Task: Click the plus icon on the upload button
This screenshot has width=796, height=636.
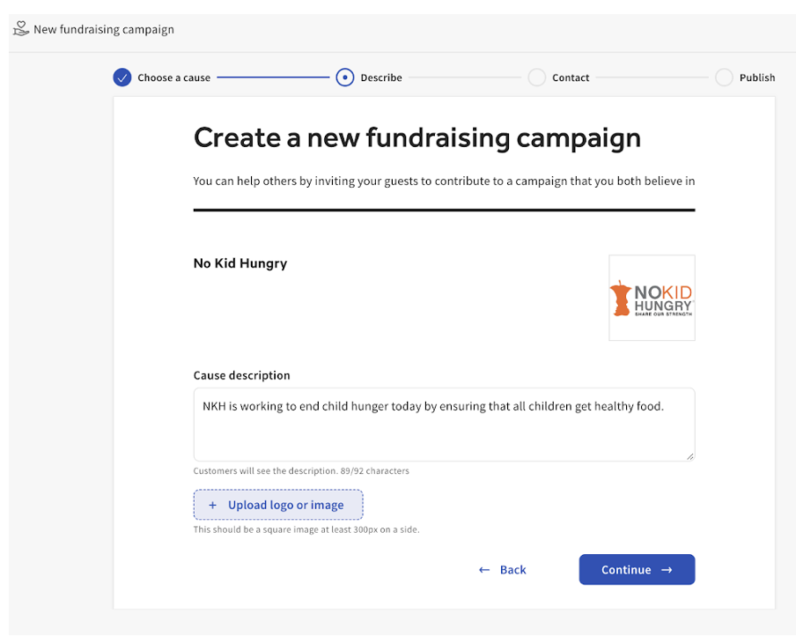Action: [x=211, y=504]
